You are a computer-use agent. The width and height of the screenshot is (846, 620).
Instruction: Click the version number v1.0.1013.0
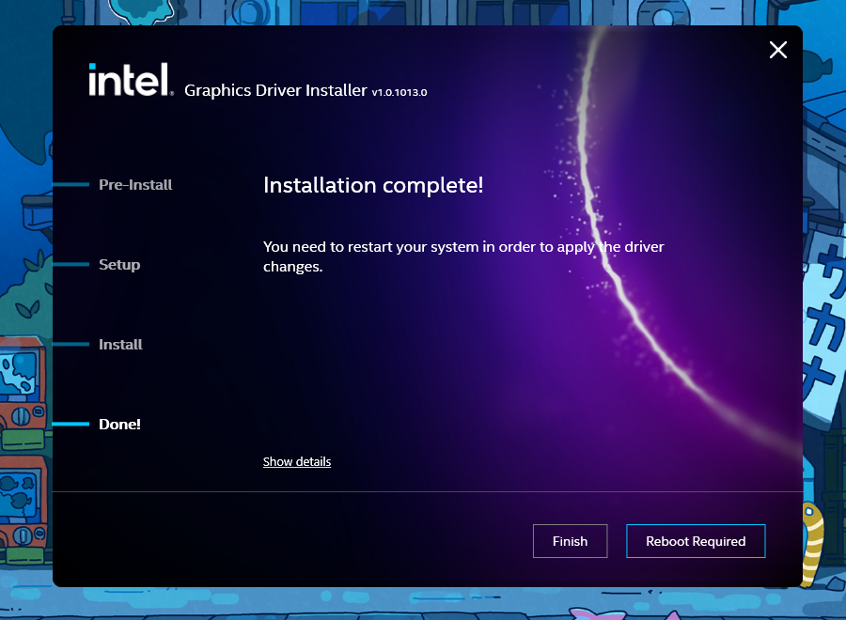click(x=399, y=92)
